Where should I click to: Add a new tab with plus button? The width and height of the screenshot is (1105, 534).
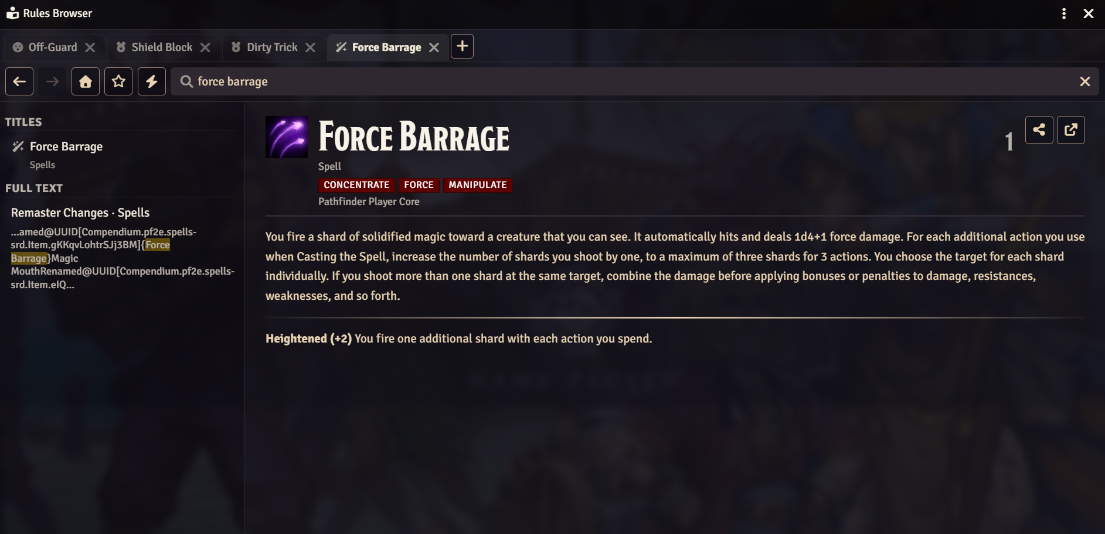[462, 46]
